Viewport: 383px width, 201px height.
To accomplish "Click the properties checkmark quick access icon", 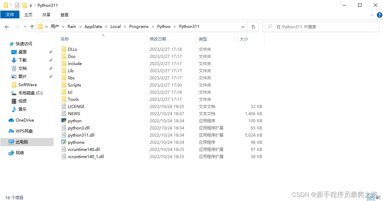I will [17, 5].
